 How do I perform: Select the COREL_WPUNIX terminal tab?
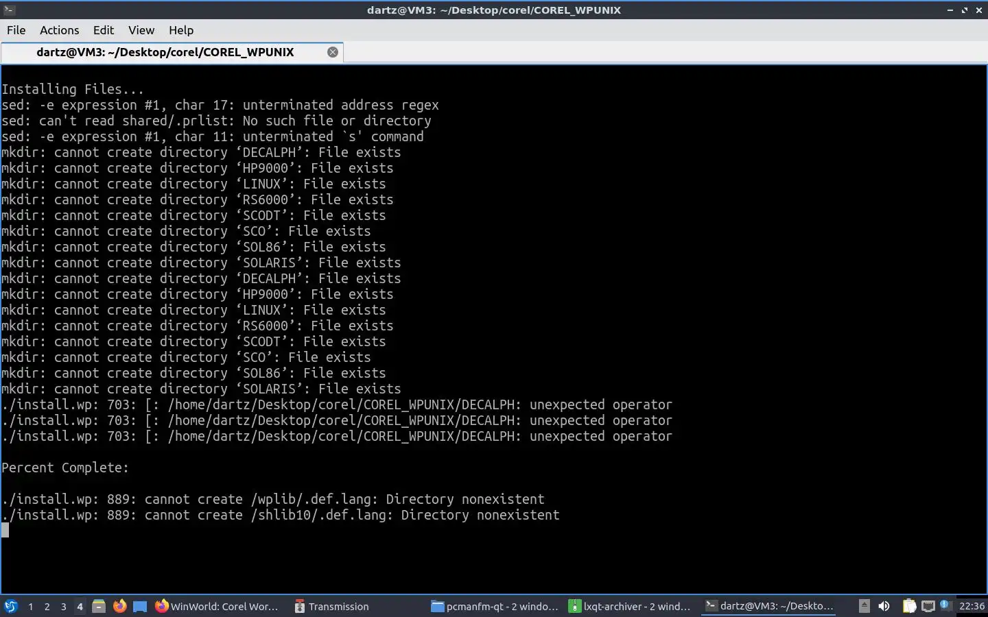pos(172,52)
